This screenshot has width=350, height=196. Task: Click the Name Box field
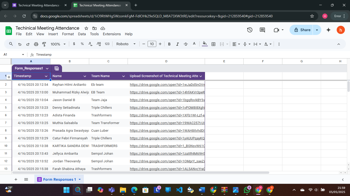[14, 55]
